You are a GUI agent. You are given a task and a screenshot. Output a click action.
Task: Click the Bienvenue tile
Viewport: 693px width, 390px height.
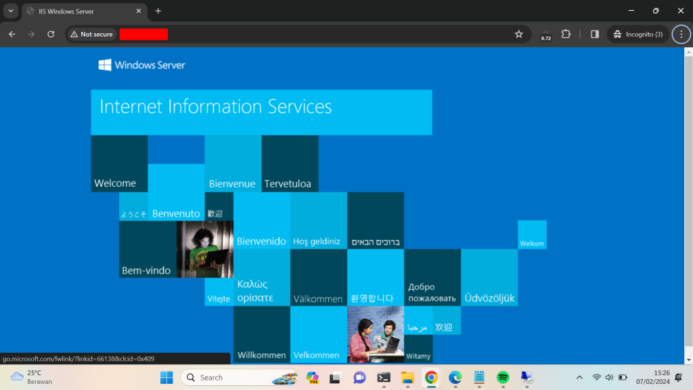click(233, 164)
